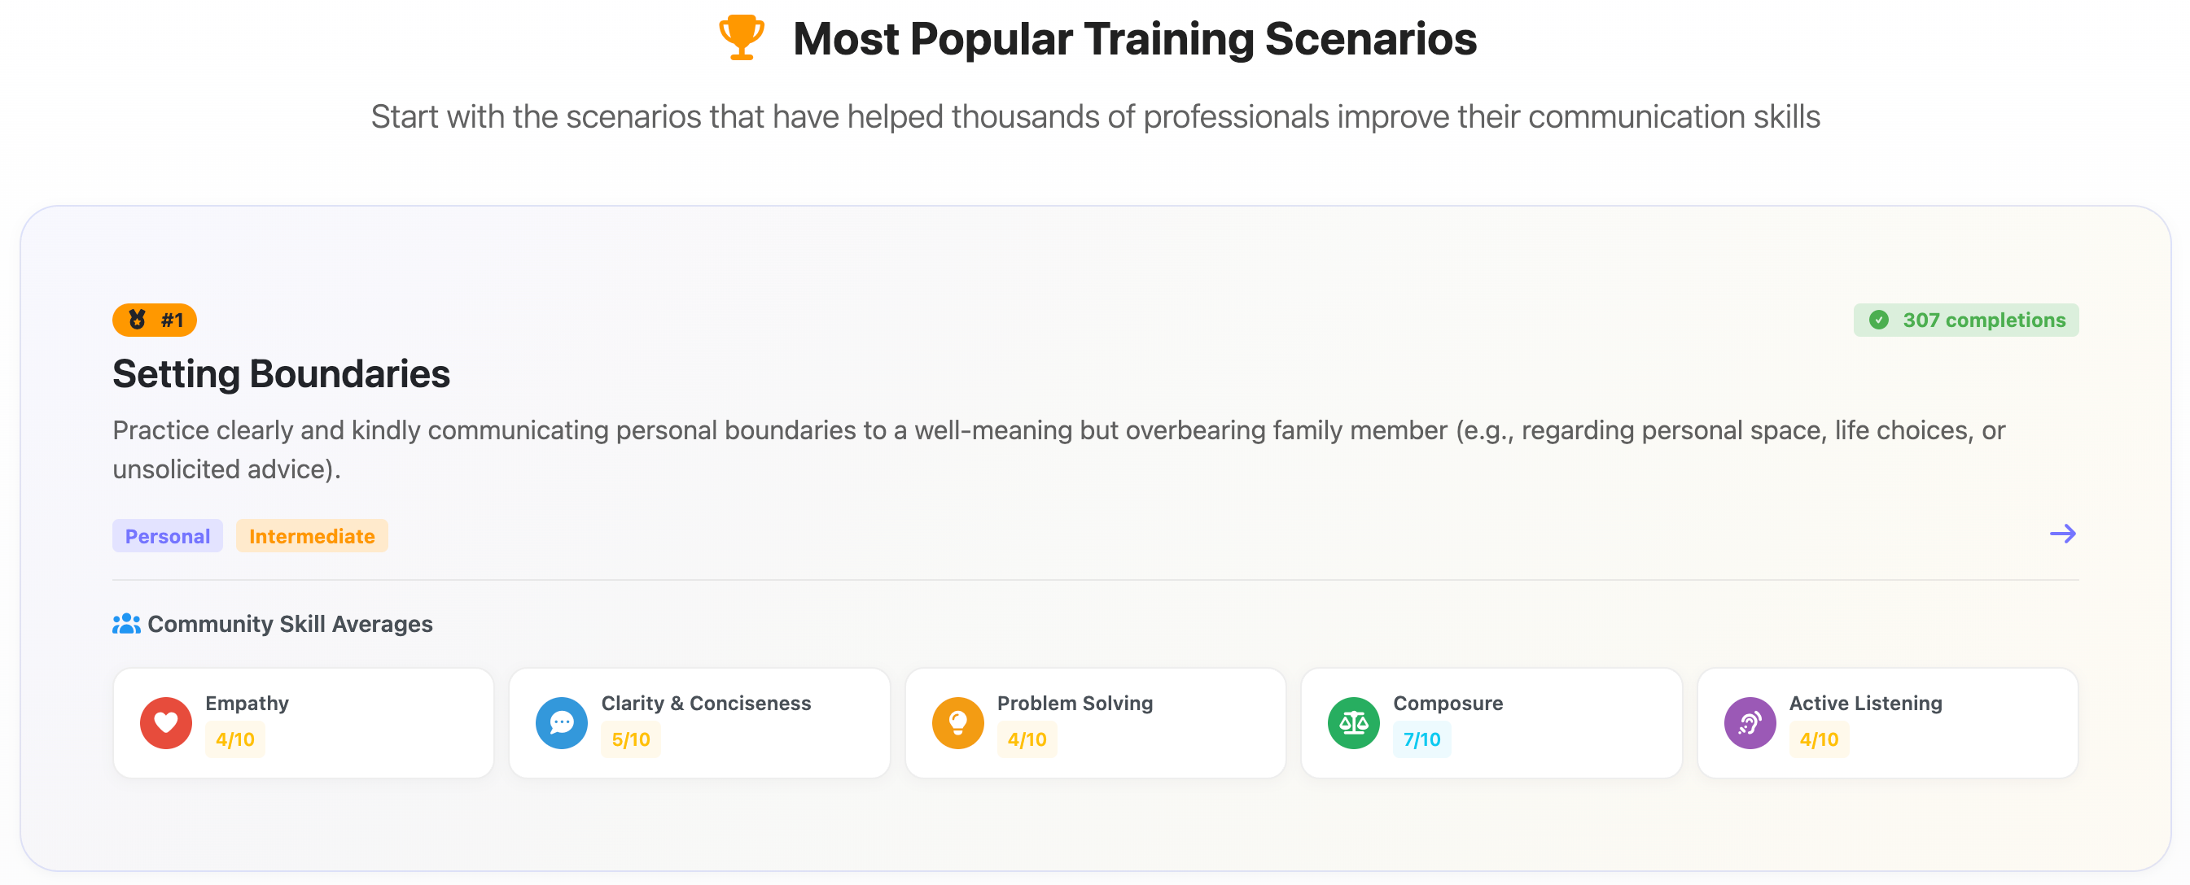This screenshot has width=2190, height=885.
Task: Click the purple Active Listening ear icon
Action: [x=1750, y=723]
